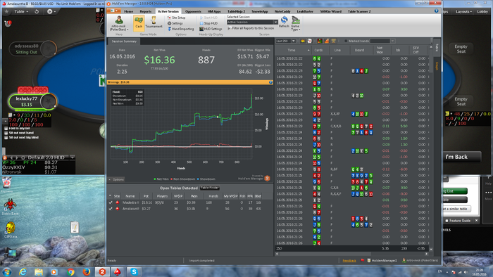Select the Session Summary tab

coord(124,41)
